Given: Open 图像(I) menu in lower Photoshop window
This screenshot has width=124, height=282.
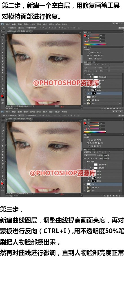Looking at the screenshot, I should [20, 112].
